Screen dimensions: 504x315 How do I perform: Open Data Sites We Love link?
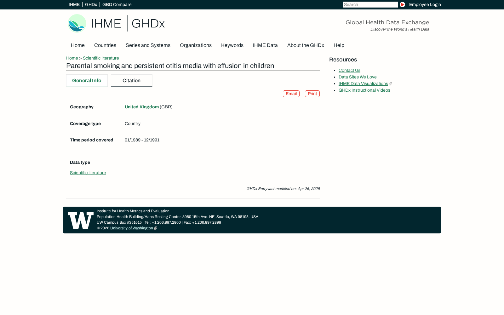pyautogui.click(x=358, y=77)
